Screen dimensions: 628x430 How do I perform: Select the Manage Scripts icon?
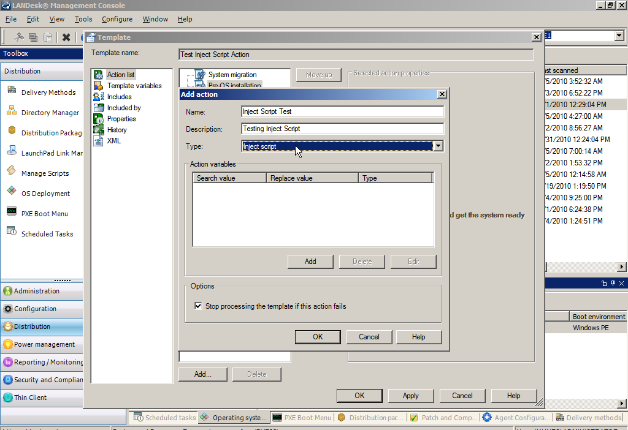pos(12,173)
